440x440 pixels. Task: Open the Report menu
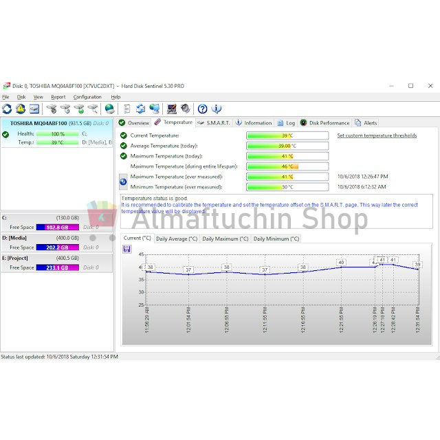coord(58,97)
